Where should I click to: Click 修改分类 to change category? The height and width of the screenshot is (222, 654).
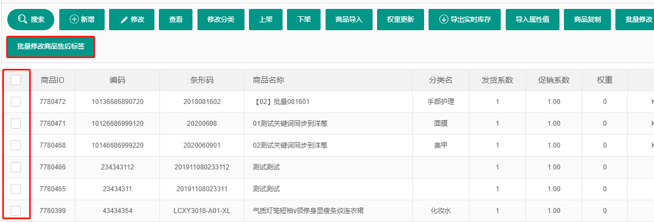pyautogui.click(x=220, y=20)
